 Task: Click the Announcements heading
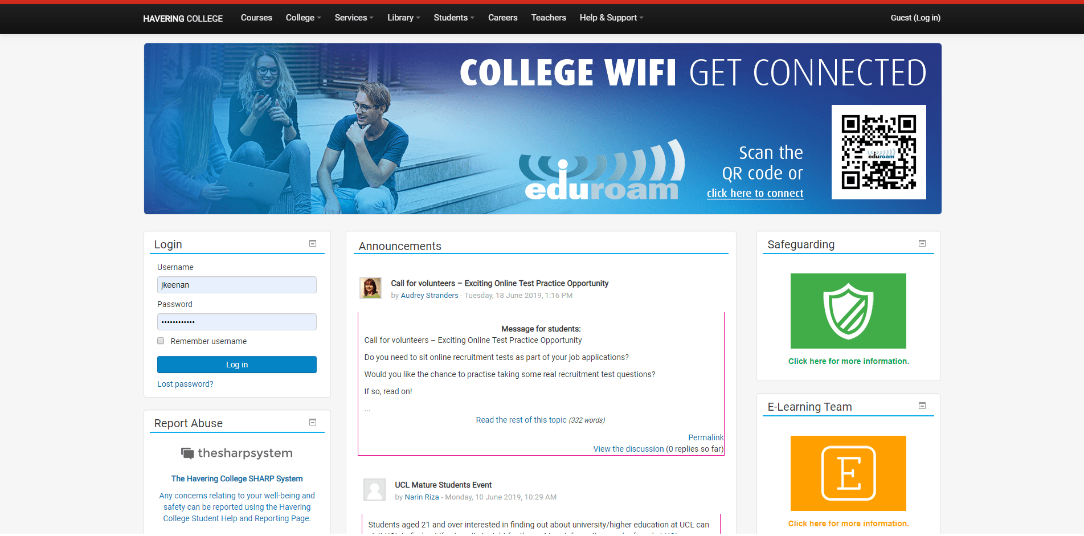(400, 246)
